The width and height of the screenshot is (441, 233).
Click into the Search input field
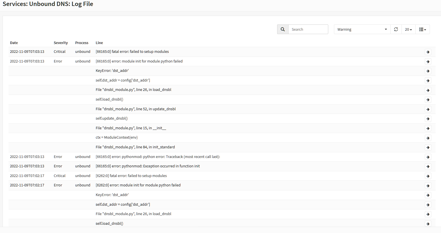coord(308,29)
